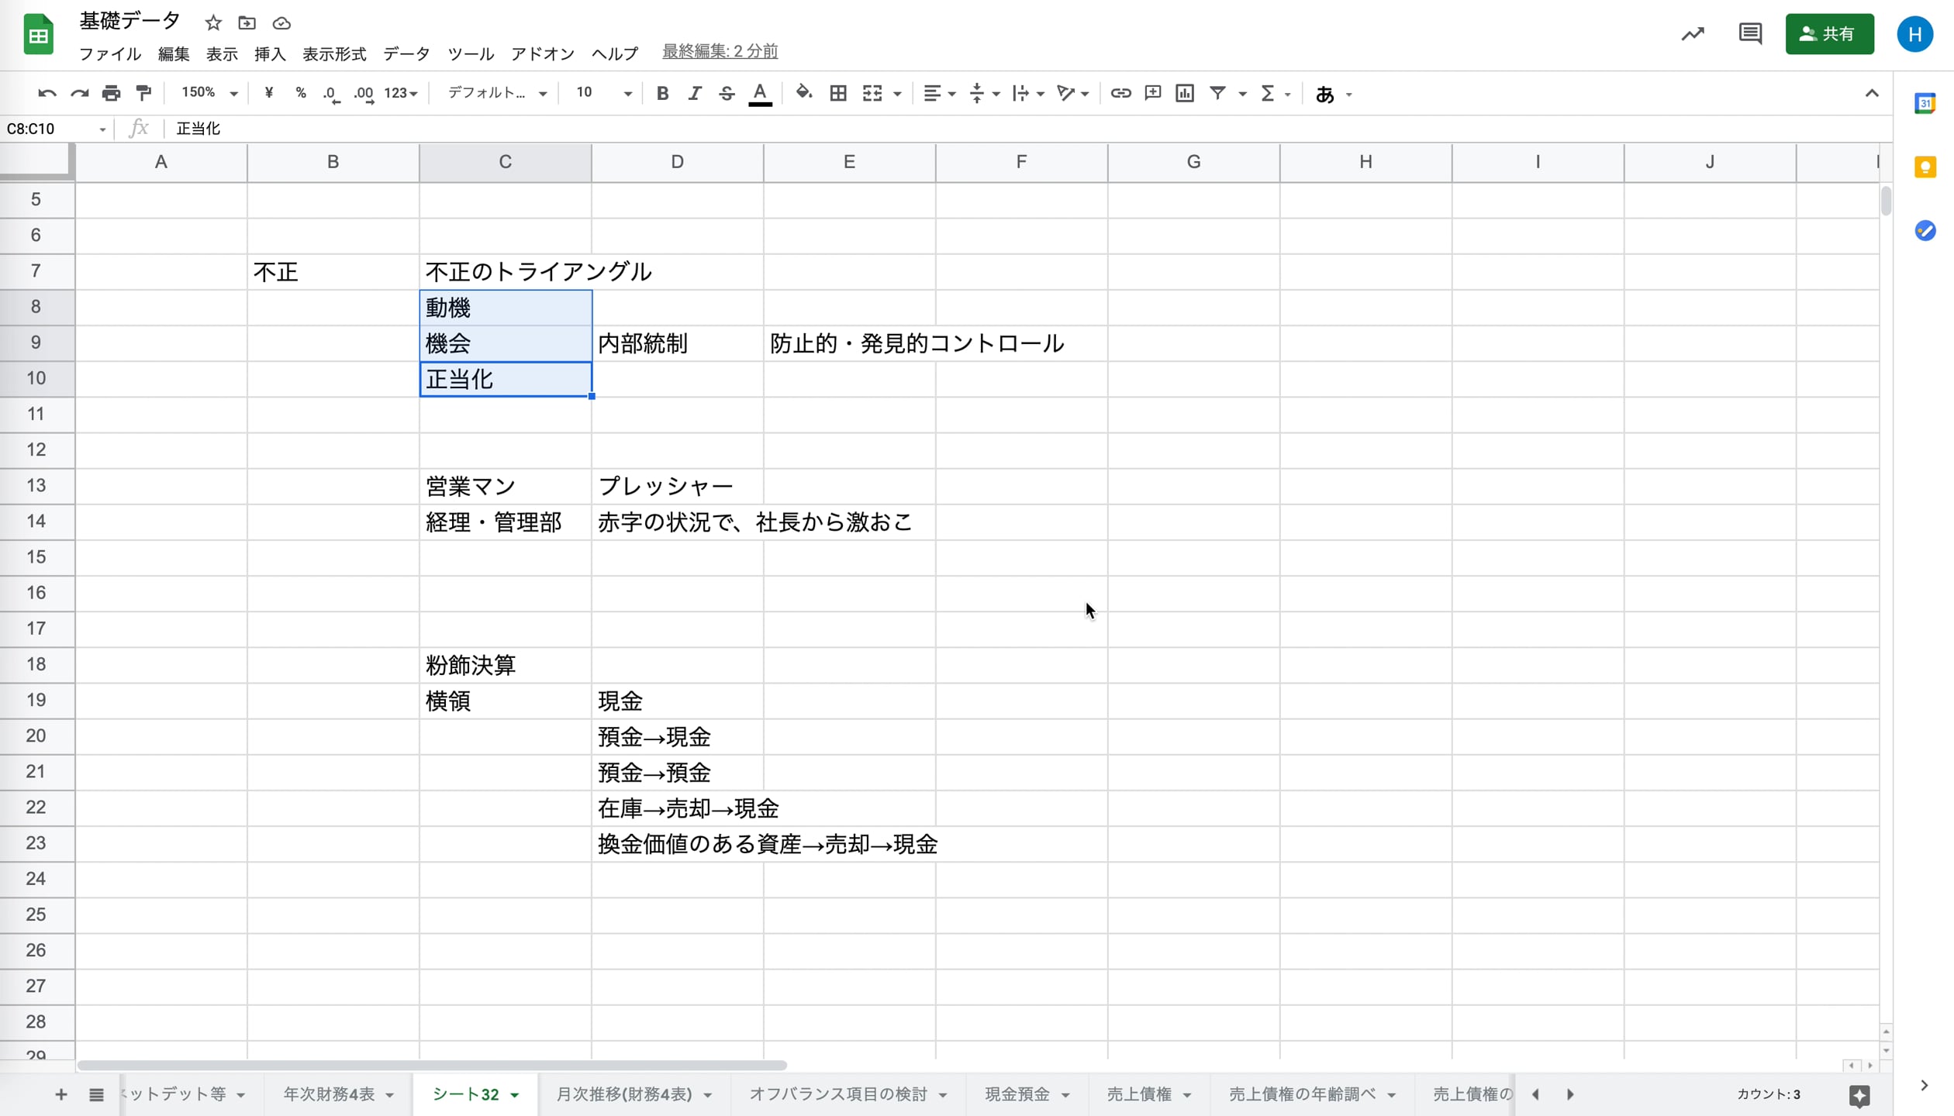Decrease decimal places on selected cells
The width and height of the screenshot is (1954, 1116).
point(331,93)
